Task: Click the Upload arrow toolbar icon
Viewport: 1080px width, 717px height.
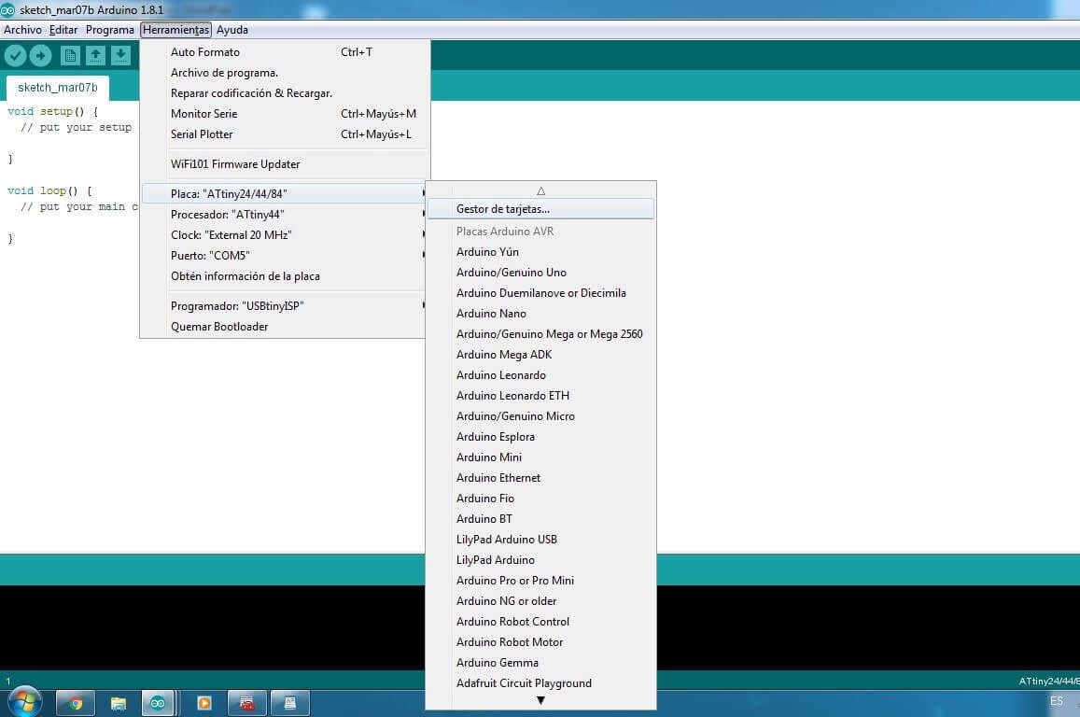Action: click(x=40, y=55)
